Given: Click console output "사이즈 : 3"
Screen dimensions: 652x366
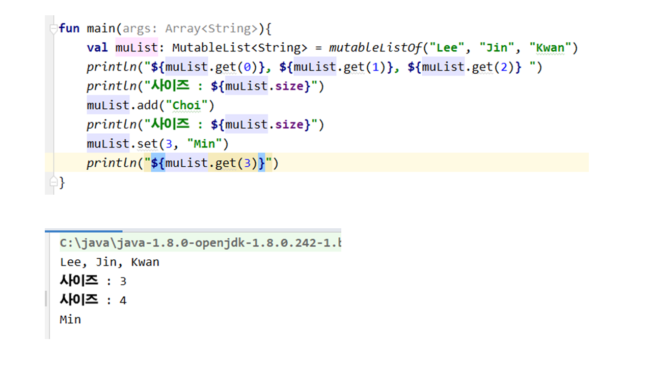Looking at the screenshot, I should tap(93, 281).
